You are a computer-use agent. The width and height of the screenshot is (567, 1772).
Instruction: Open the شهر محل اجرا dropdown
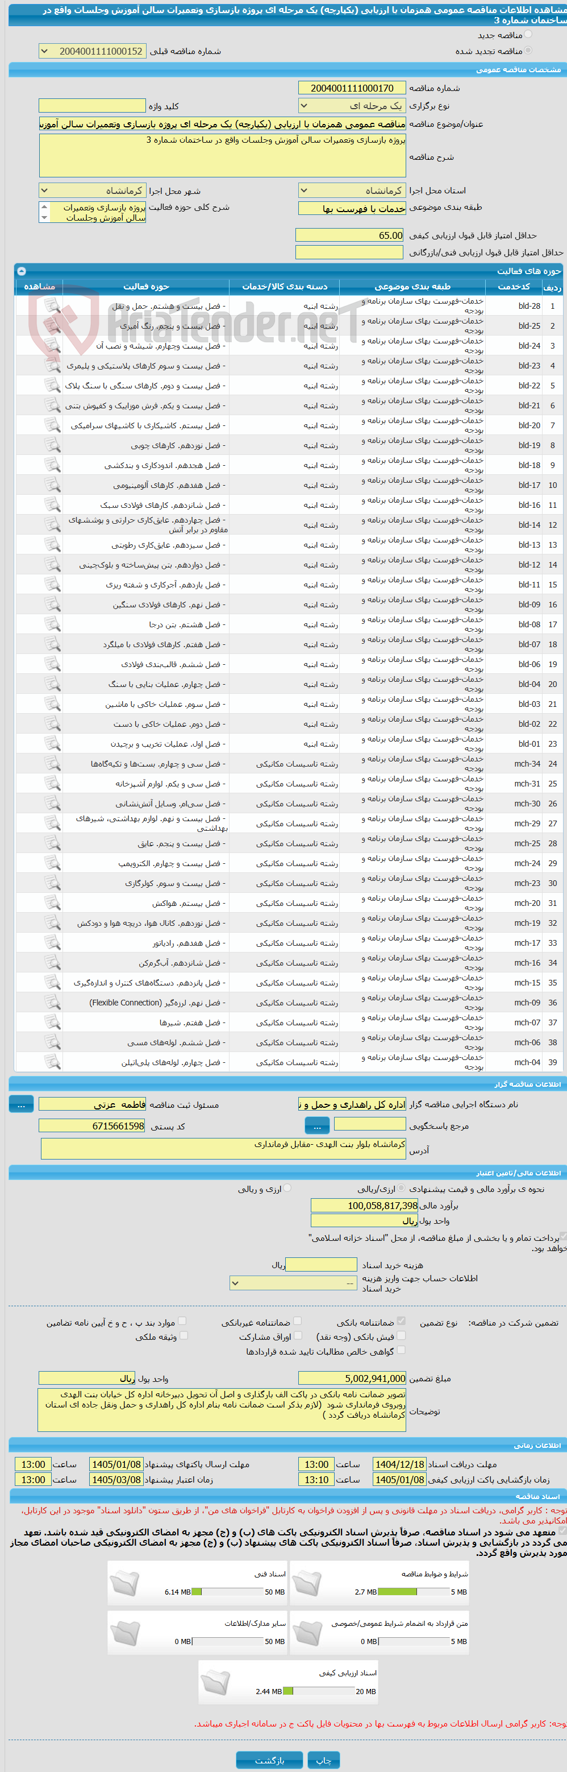(93, 191)
